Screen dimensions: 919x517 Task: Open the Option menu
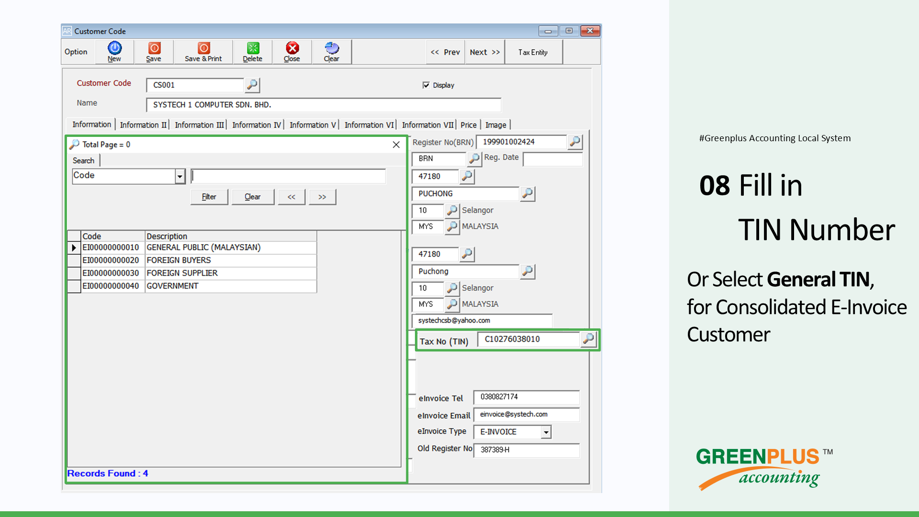[x=76, y=52]
